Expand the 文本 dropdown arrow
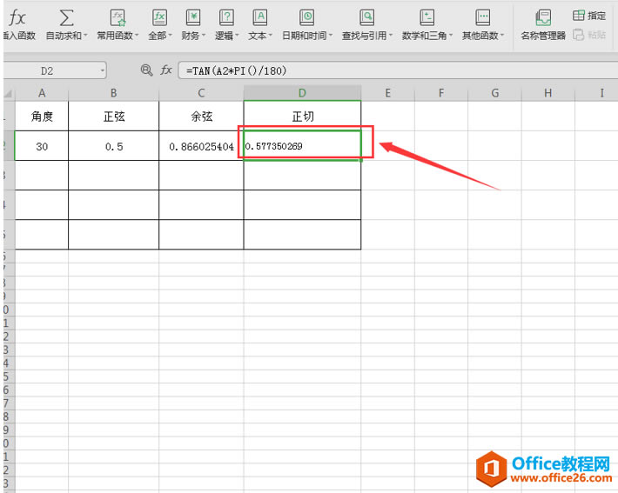This screenshot has height=493, width=618. [x=271, y=36]
